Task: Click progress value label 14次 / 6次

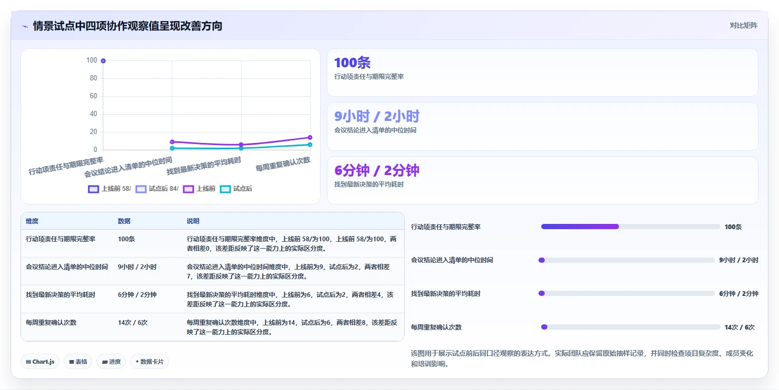Action: click(x=740, y=327)
